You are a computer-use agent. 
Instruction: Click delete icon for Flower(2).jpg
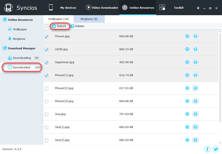coord(195,88)
